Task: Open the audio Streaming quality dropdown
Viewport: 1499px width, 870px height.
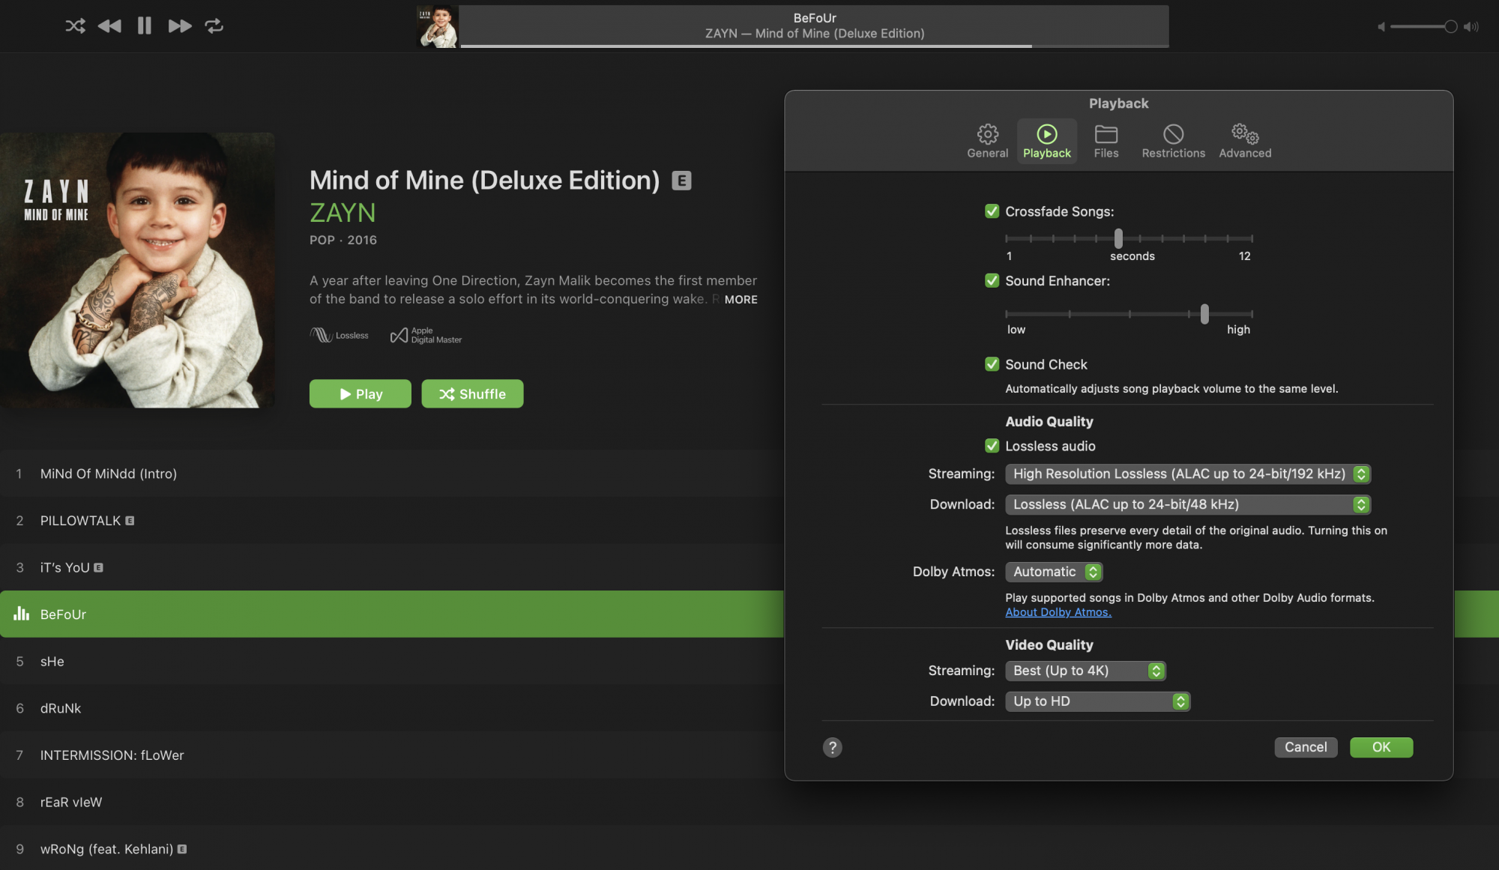Action: (1188, 474)
